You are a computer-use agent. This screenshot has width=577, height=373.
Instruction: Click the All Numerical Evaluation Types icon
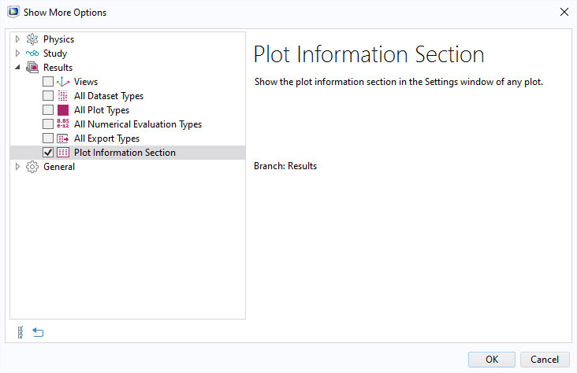click(63, 124)
